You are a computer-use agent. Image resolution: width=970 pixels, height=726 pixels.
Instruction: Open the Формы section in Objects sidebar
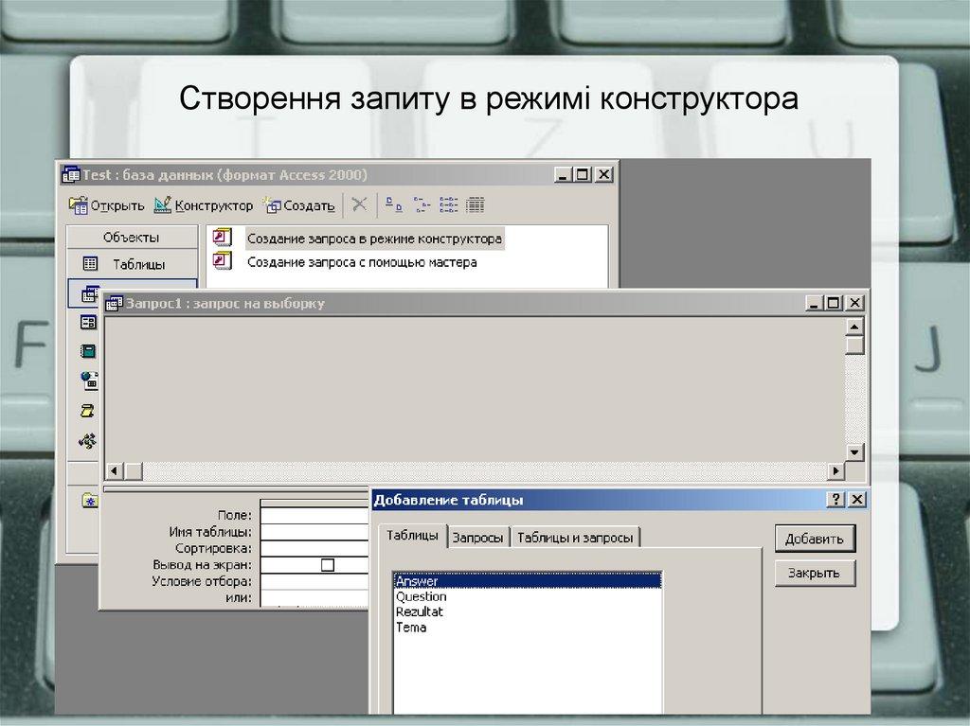pyautogui.click(x=87, y=322)
